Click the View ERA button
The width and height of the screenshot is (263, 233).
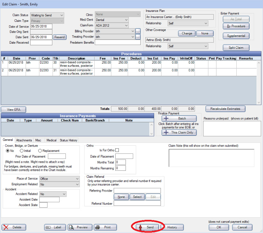[13, 110]
